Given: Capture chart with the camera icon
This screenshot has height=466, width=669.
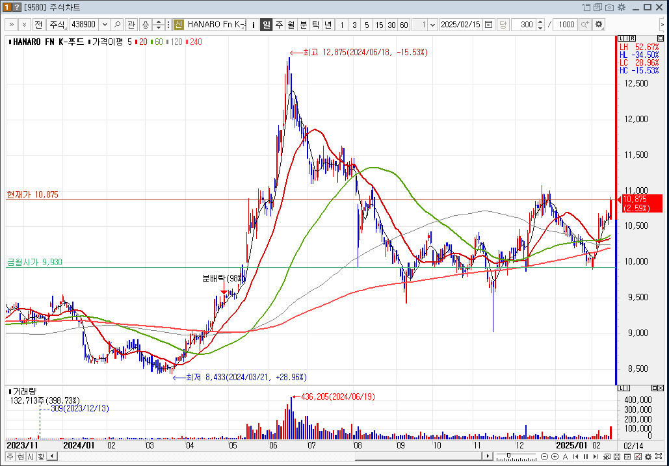Looking at the screenshot, I should tap(609, 7).
